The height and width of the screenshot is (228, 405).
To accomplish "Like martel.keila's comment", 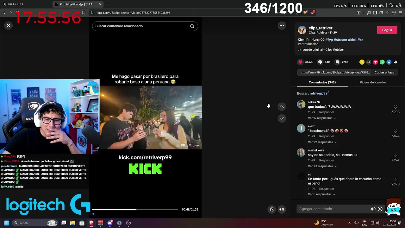I will point(396,155).
